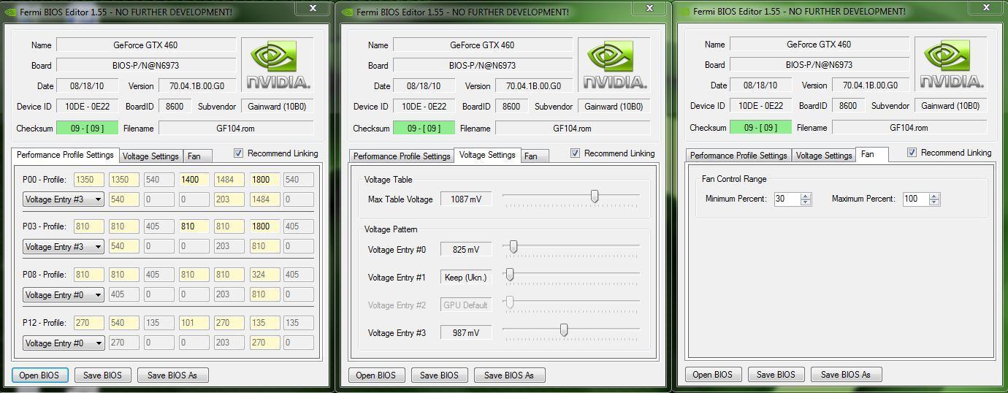Screen dimensions: 1008x393
Task: Click the title bar app icon of right window
Action: [x=683, y=12]
